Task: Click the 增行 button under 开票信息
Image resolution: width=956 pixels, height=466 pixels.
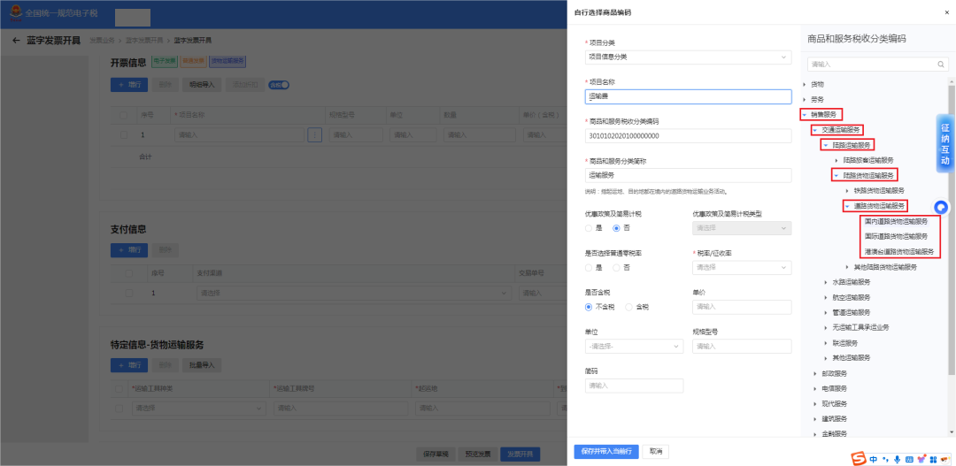Action: pos(129,85)
